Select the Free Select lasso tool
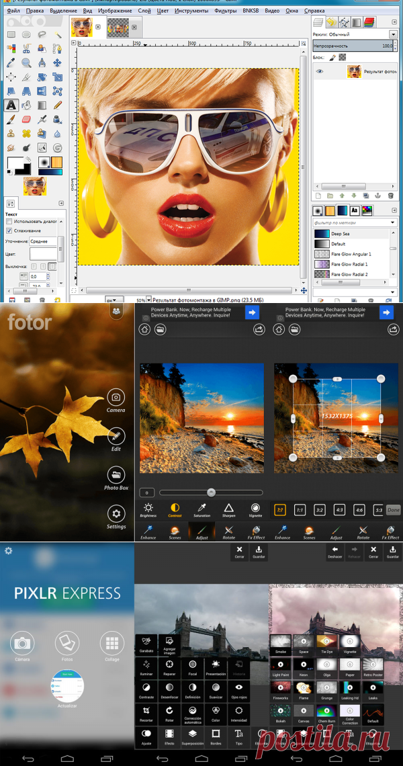Viewport: 403px width, 766px height. tap(42, 34)
